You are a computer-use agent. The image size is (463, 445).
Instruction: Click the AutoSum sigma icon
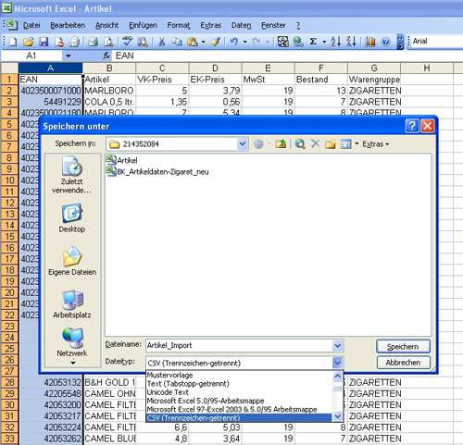pyautogui.click(x=313, y=42)
